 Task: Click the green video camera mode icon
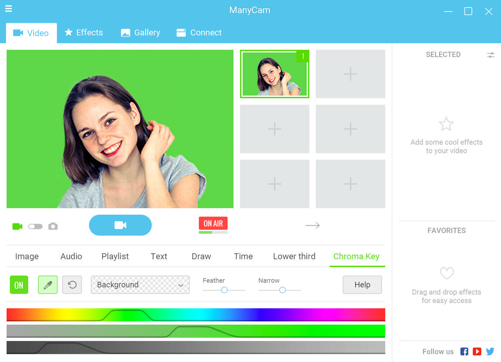[17, 226]
